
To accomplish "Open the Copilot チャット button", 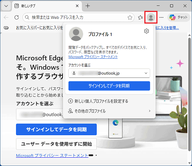I will (x=179, y=17).
